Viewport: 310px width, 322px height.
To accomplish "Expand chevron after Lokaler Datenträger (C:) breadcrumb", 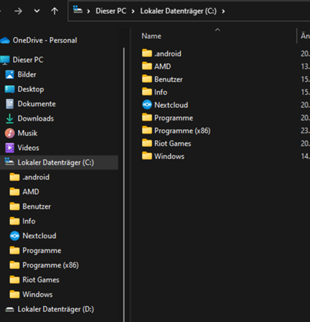I will [223, 11].
